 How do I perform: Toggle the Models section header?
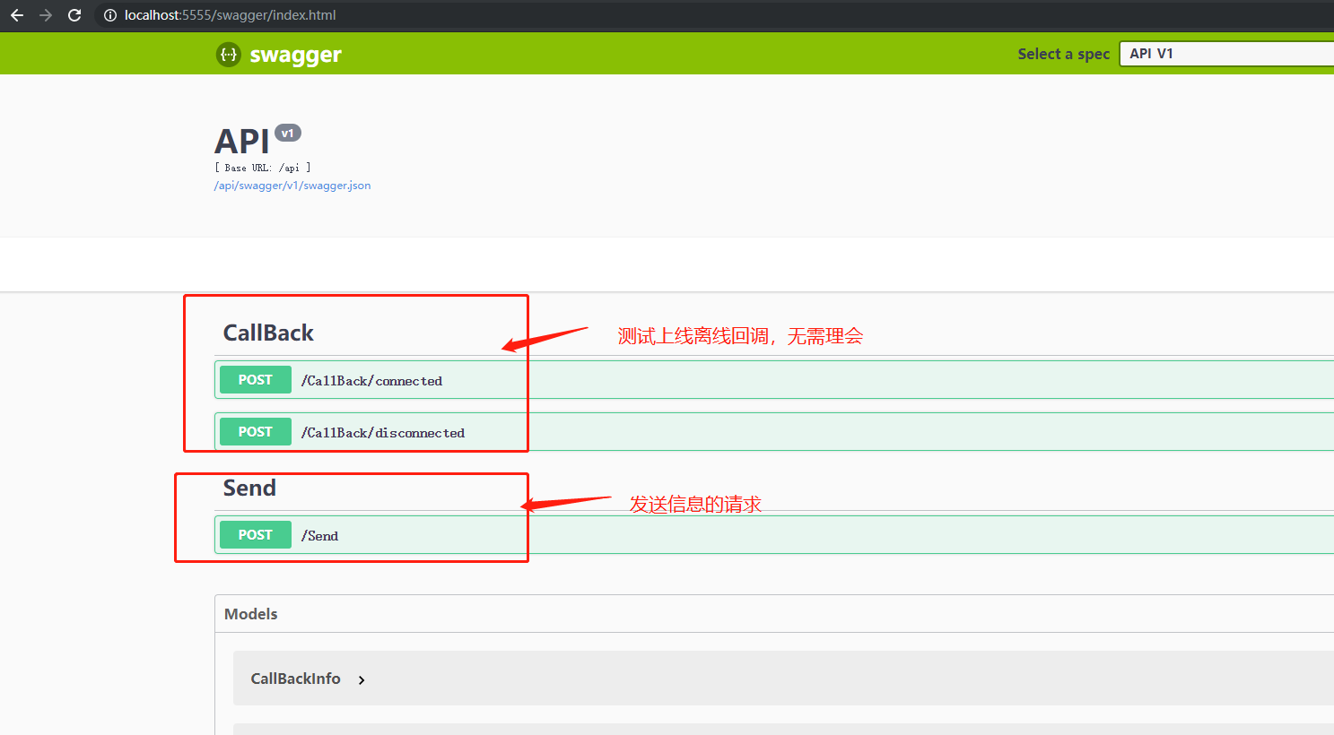click(x=774, y=614)
